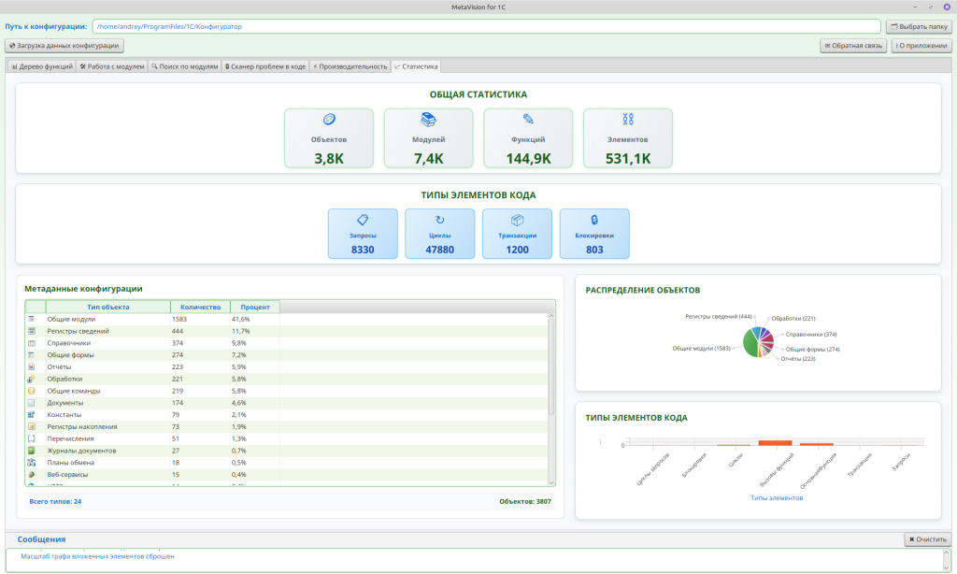
Task: Click the Запросы tag icon
Action: (x=363, y=220)
